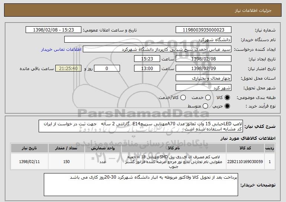
Task: Click the row number cell 1
Action: pos(270,162)
